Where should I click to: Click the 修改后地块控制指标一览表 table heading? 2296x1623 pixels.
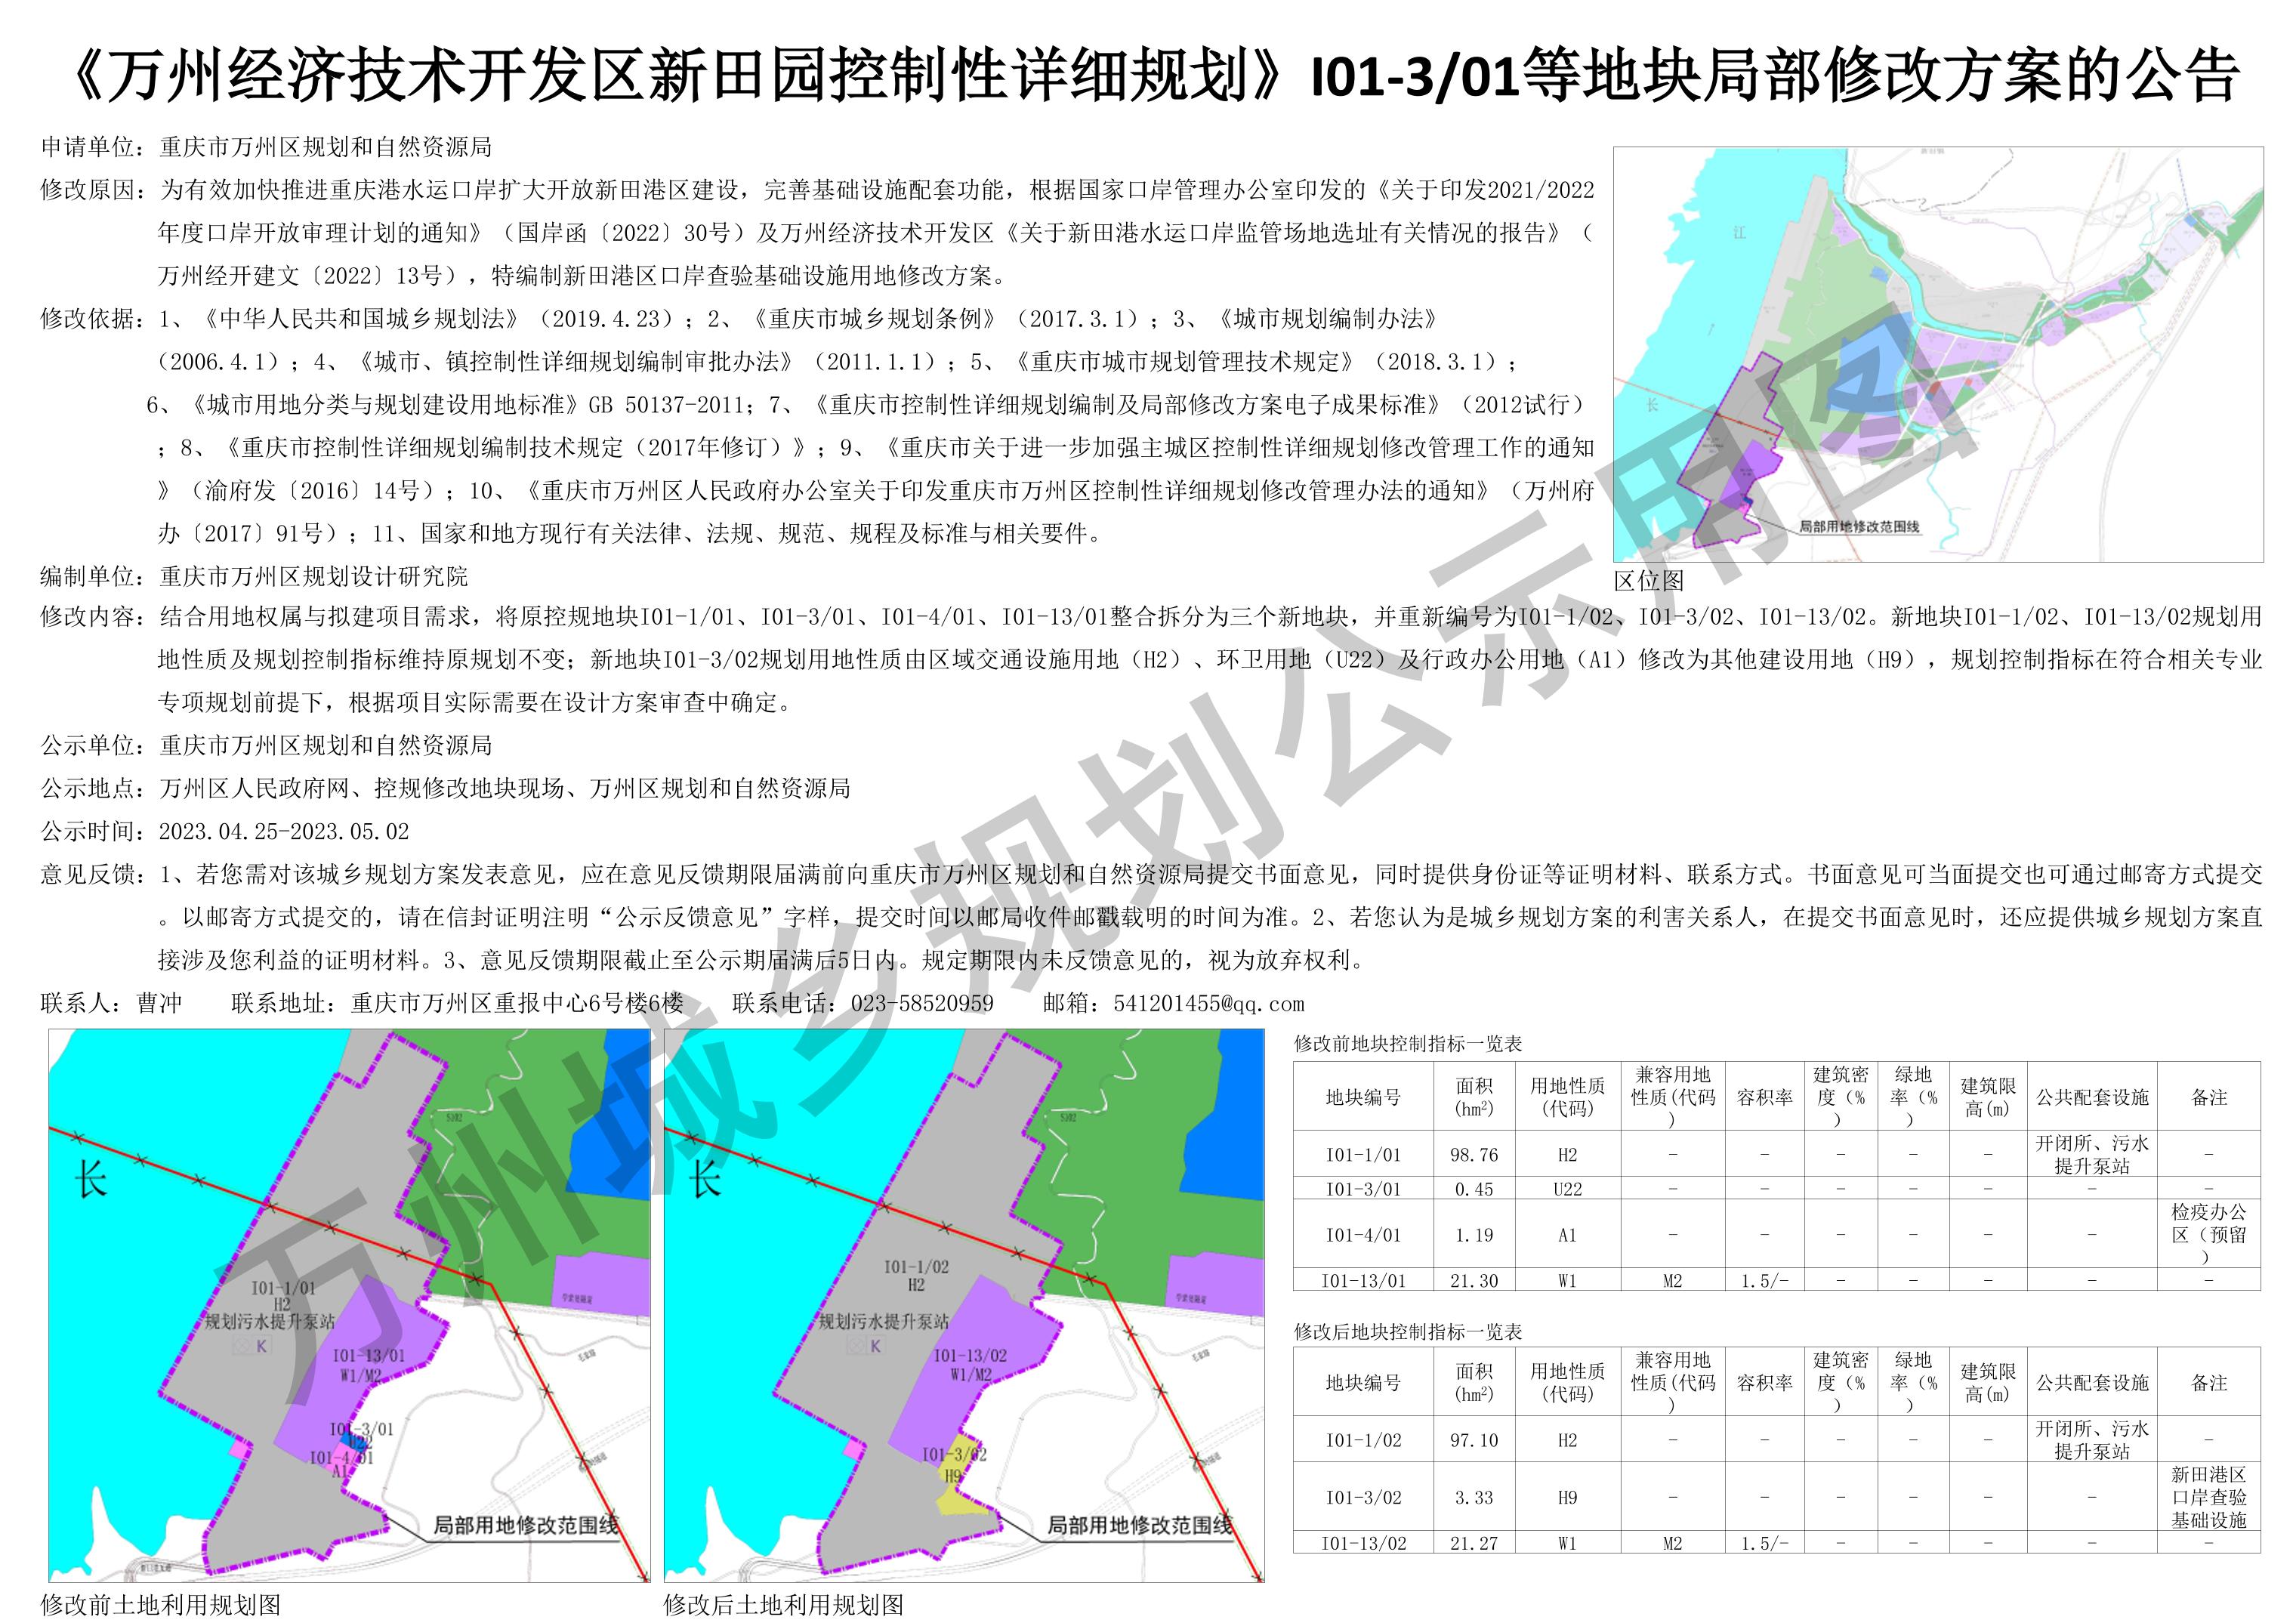tap(1408, 1332)
